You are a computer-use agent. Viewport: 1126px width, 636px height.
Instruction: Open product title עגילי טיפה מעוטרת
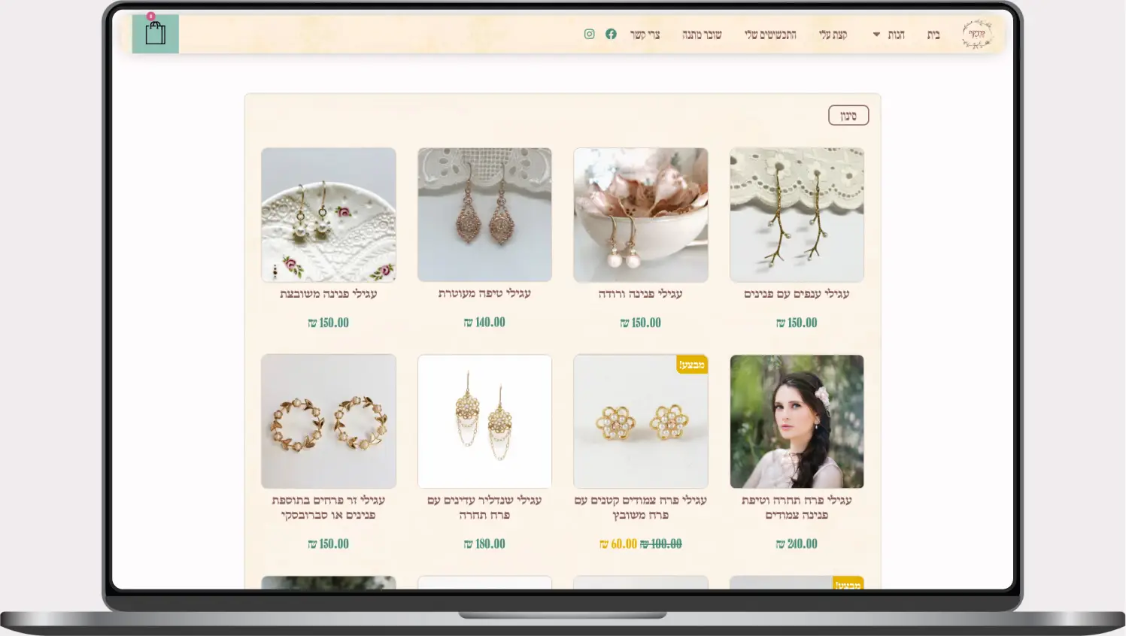pos(484,294)
